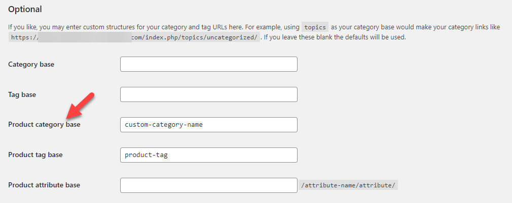512x203 pixels.
Task: Focus the Tag base text box
Action: click(209, 94)
